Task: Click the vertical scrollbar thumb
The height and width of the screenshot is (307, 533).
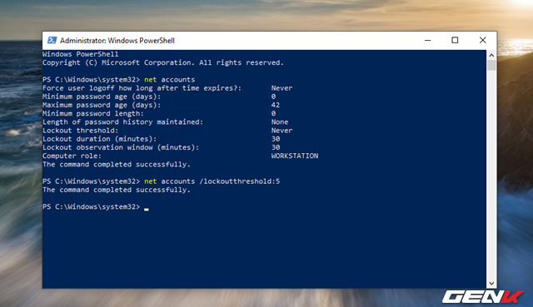Action: pos(491,65)
